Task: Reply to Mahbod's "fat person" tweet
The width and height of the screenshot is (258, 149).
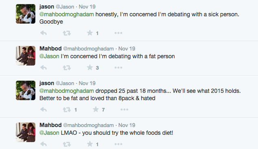Action: [x=43, y=68]
